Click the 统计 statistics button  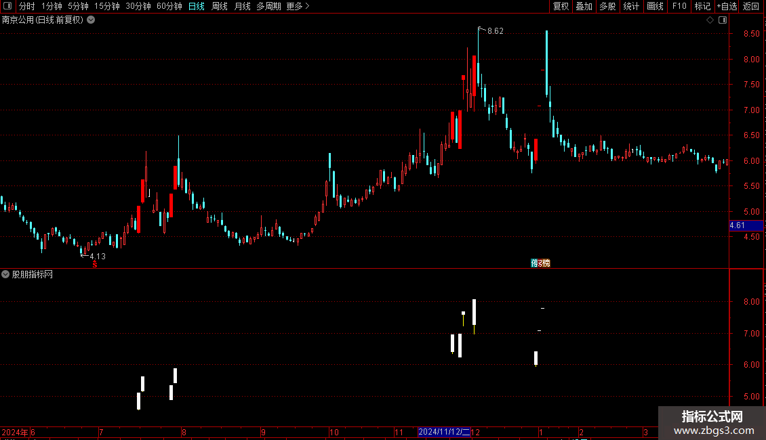click(x=630, y=6)
